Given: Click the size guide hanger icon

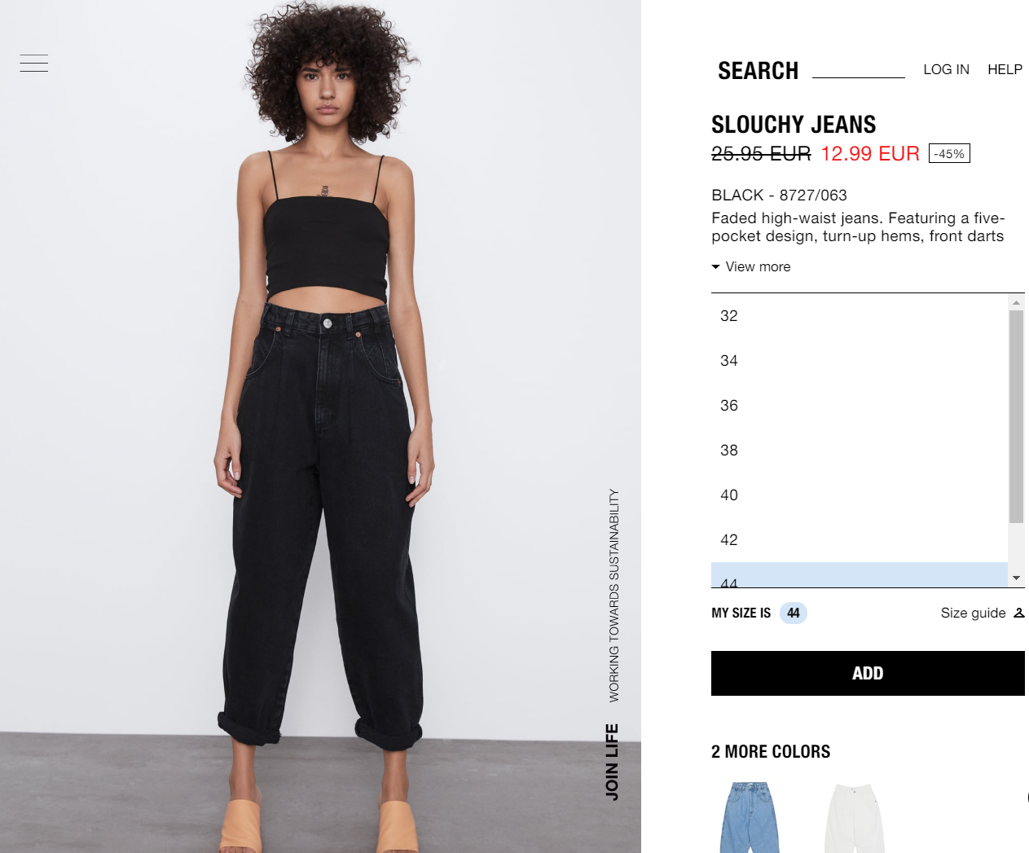Looking at the screenshot, I should point(1018,613).
